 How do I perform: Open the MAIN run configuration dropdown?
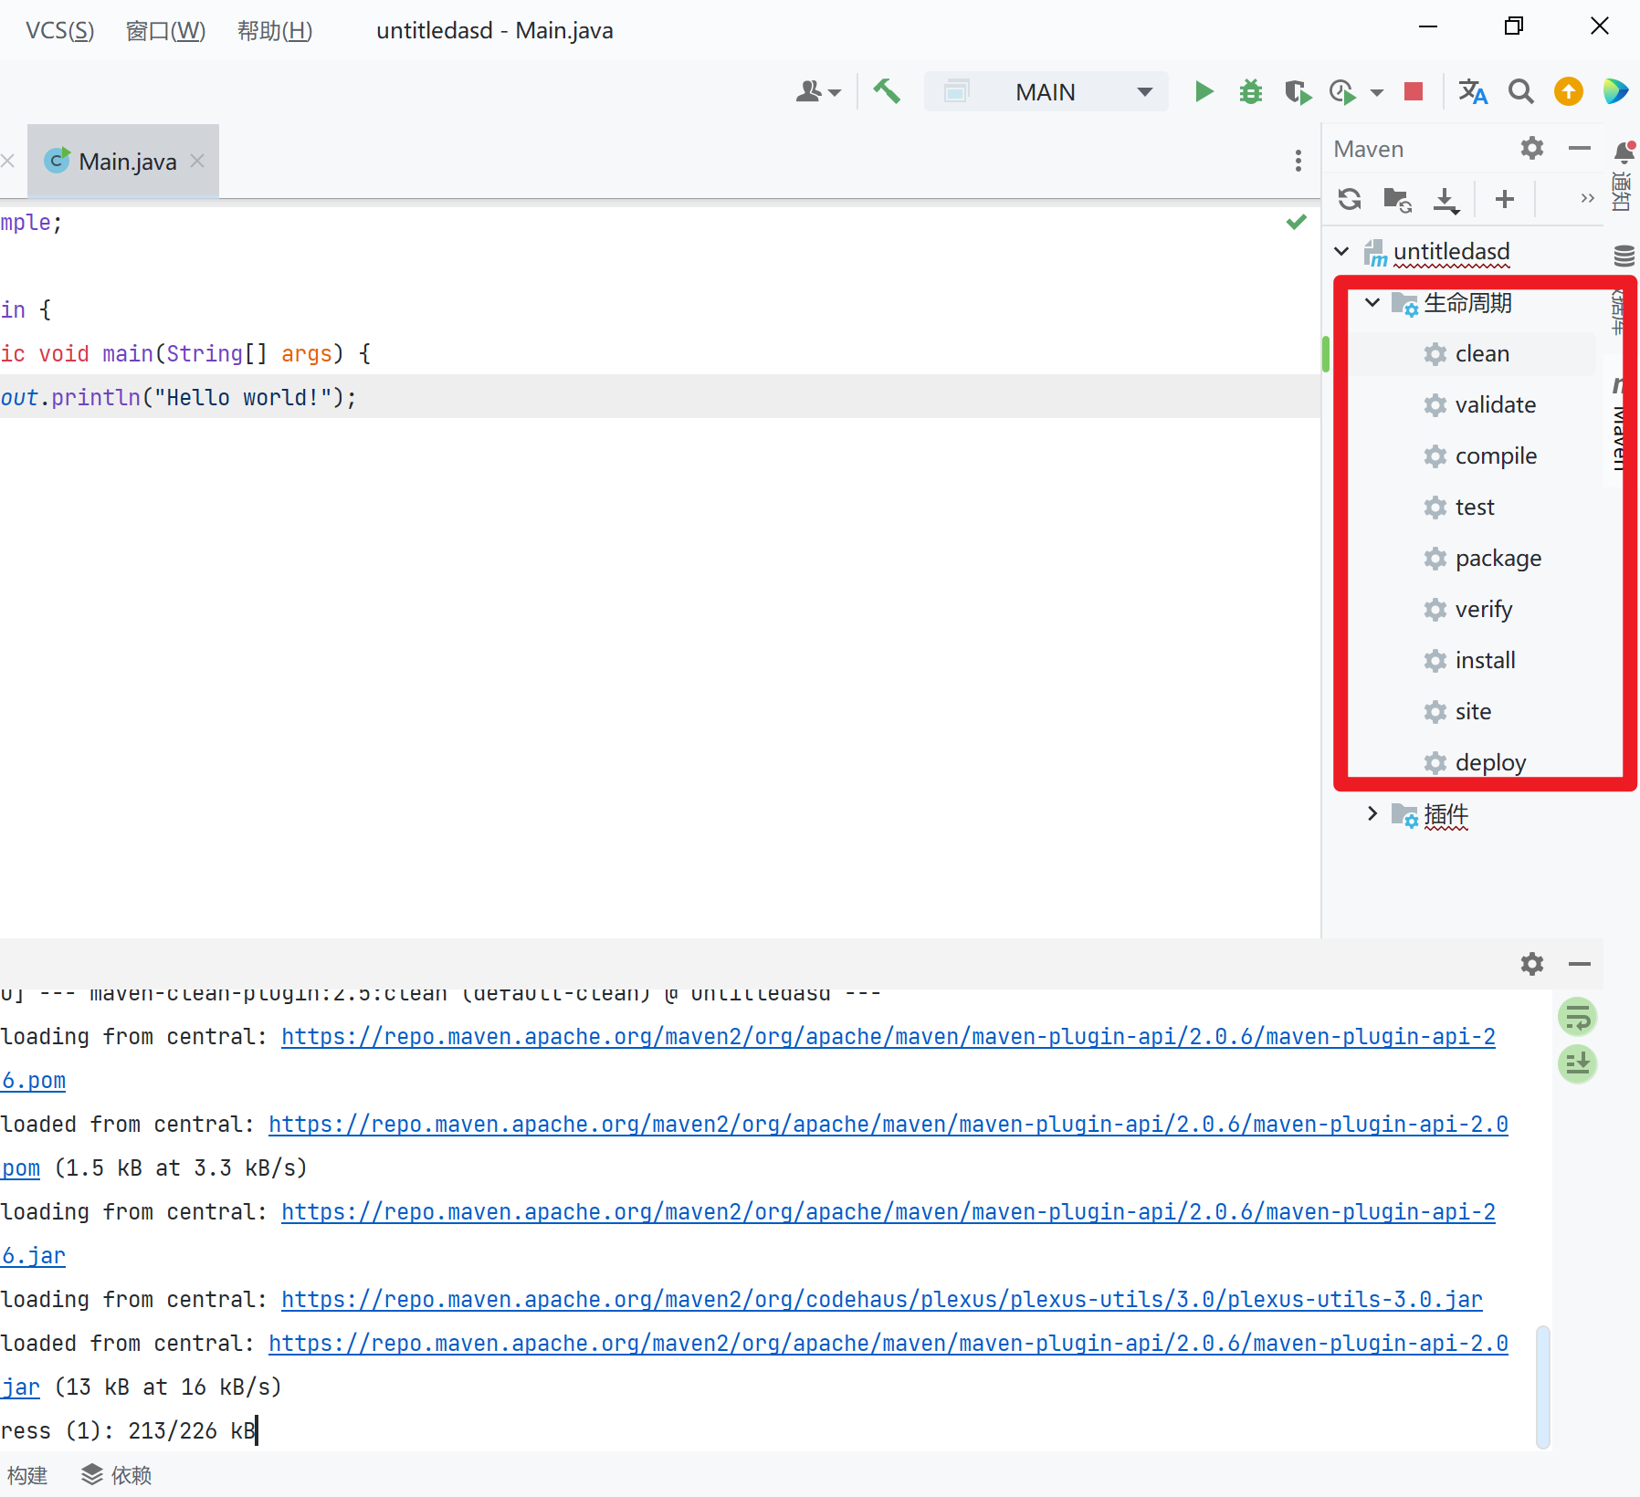1046,92
